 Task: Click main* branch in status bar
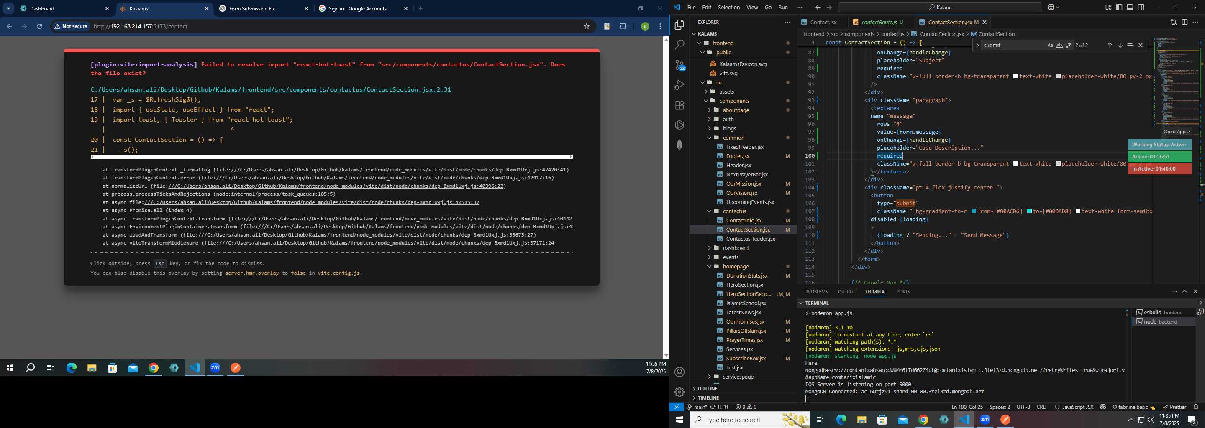[x=697, y=407]
